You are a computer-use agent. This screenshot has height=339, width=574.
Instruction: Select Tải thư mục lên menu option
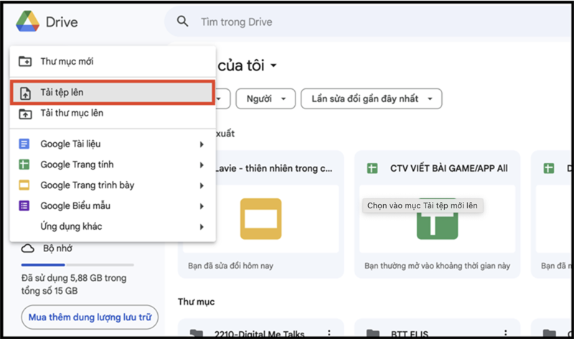click(x=72, y=113)
